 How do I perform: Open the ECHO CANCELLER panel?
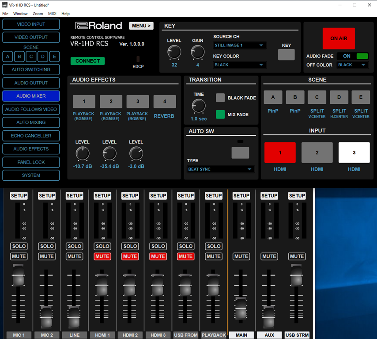pyautogui.click(x=31, y=136)
